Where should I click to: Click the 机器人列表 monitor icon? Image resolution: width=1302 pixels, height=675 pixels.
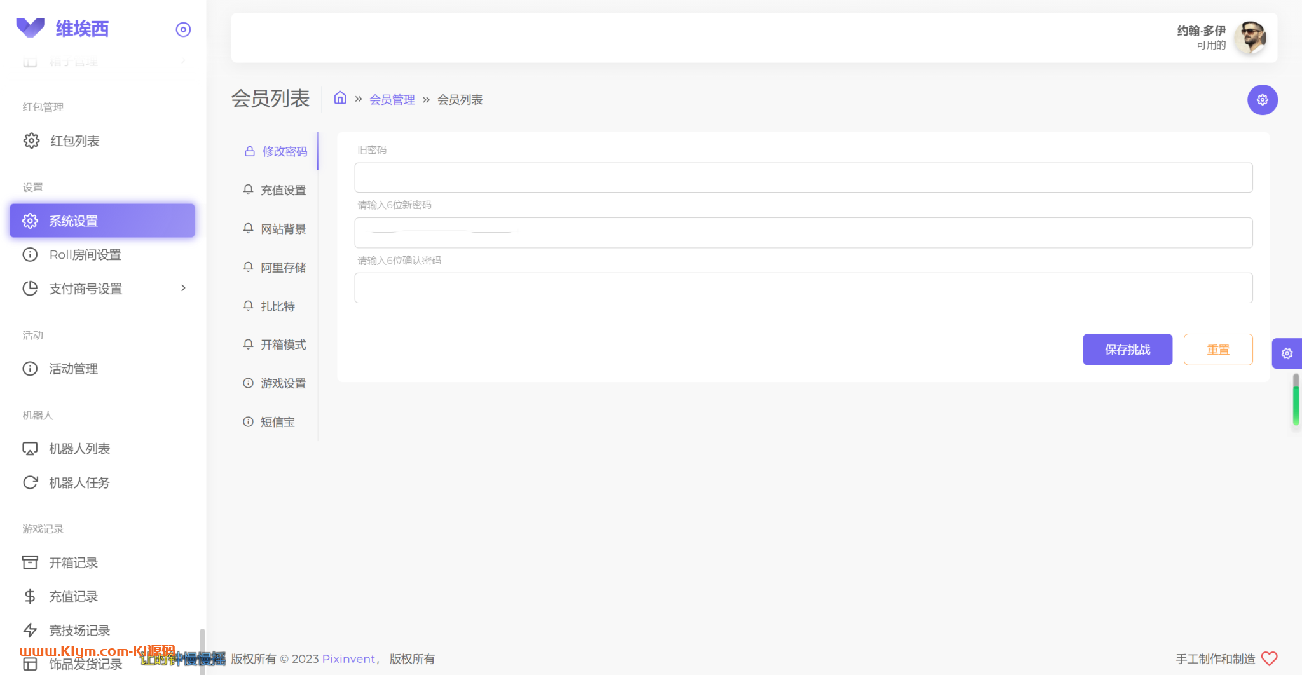[30, 449]
